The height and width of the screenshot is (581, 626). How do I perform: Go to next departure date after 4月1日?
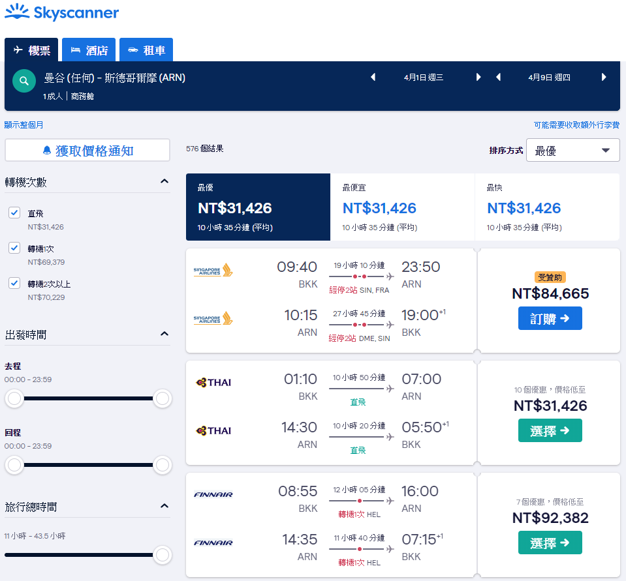click(x=478, y=77)
